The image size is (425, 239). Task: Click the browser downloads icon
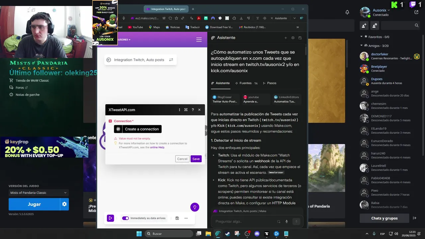[241, 18]
